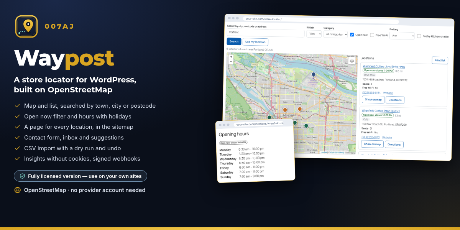The height and width of the screenshot is (230, 460).
Task: Click the Wednesday hours row
Action: click(x=242, y=158)
